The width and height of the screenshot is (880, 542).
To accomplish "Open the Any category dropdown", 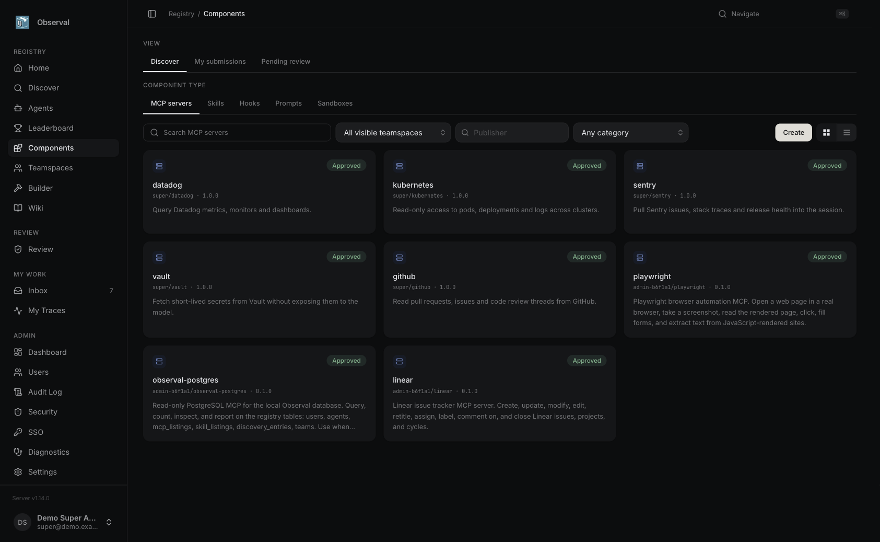I will tap(631, 133).
